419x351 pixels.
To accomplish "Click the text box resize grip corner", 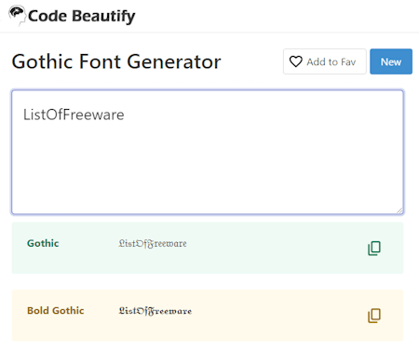I will [x=399, y=210].
